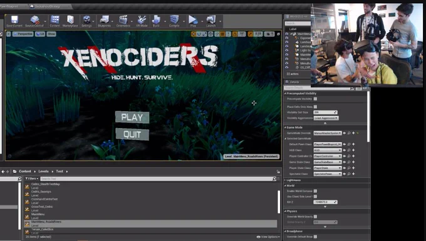Open the viewport Show menu
This screenshot has height=241, width=426.
pos(51,34)
